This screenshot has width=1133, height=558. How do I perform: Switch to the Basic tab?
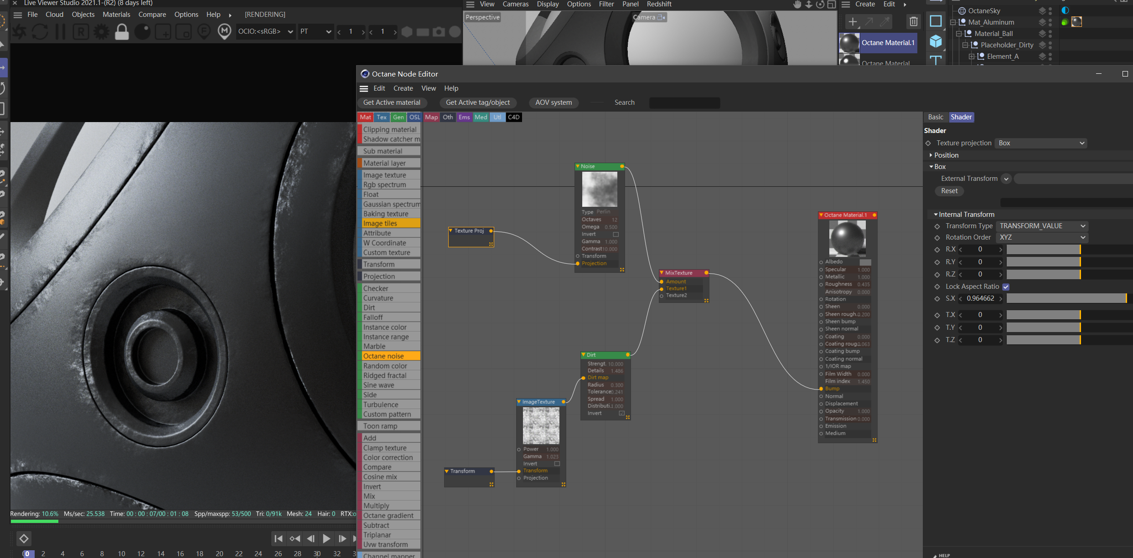pyautogui.click(x=935, y=117)
